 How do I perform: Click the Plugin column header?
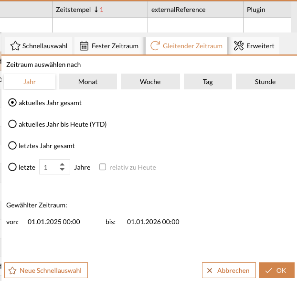[x=267, y=10]
